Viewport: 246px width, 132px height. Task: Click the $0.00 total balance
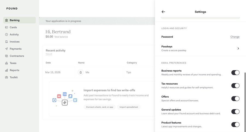[x=49, y=37]
